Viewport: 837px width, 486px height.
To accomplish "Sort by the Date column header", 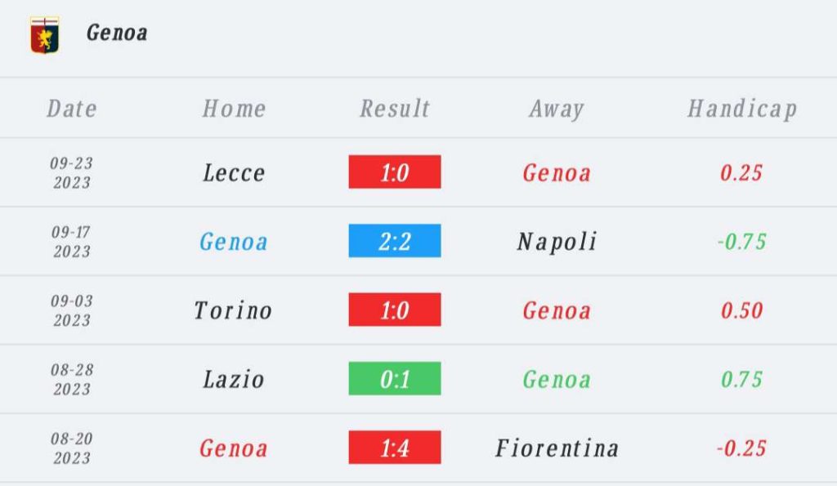I will click(x=72, y=109).
